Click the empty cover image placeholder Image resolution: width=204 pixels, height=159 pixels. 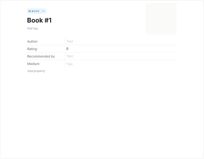(161, 19)
